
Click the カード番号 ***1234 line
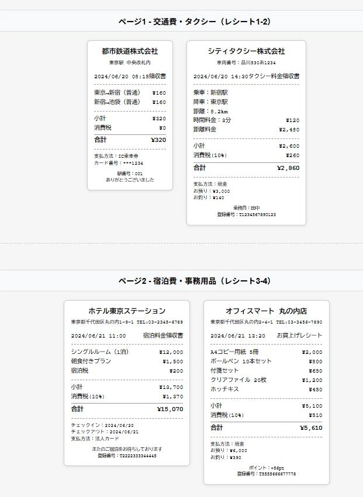point(118,163)
